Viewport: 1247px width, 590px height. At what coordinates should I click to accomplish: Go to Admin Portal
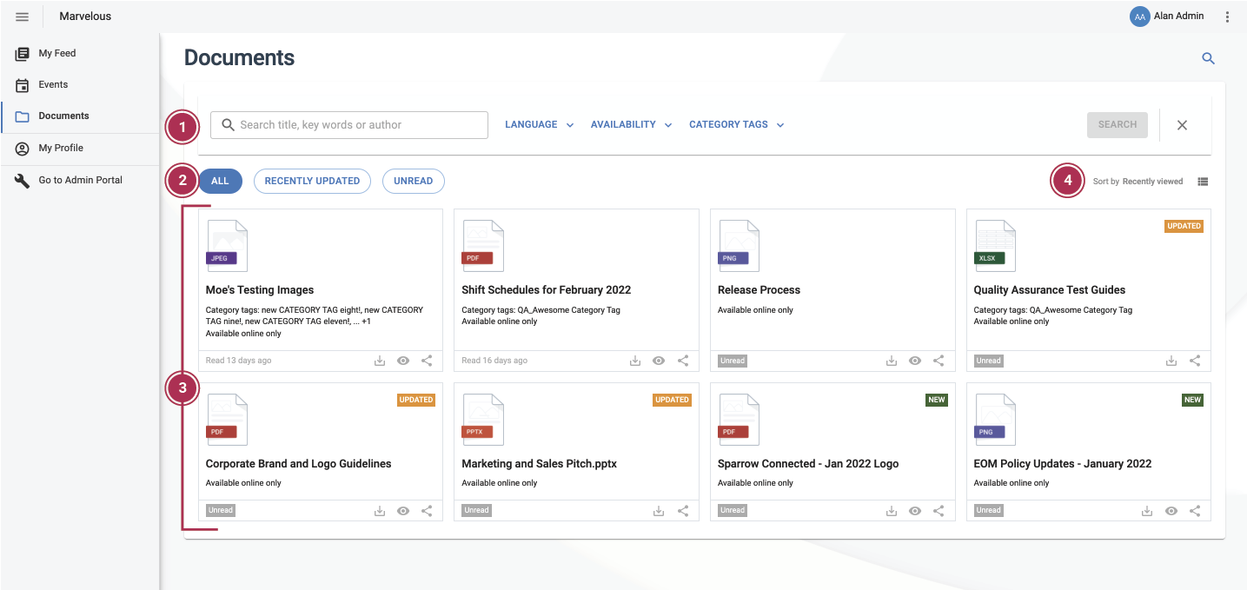(x=80, y=180)
